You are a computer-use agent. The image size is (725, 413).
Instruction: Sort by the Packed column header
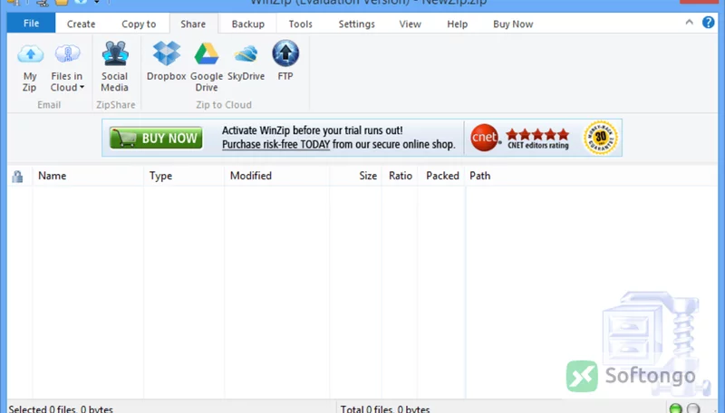pos(442,176)
